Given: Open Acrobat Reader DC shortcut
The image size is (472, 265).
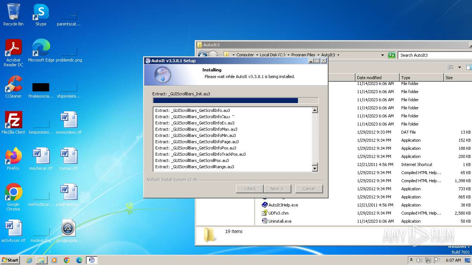Looking at the screenshot, I should point(13,53).
